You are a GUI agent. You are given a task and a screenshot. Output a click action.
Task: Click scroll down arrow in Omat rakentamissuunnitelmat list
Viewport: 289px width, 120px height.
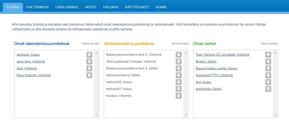click(96, 115)
